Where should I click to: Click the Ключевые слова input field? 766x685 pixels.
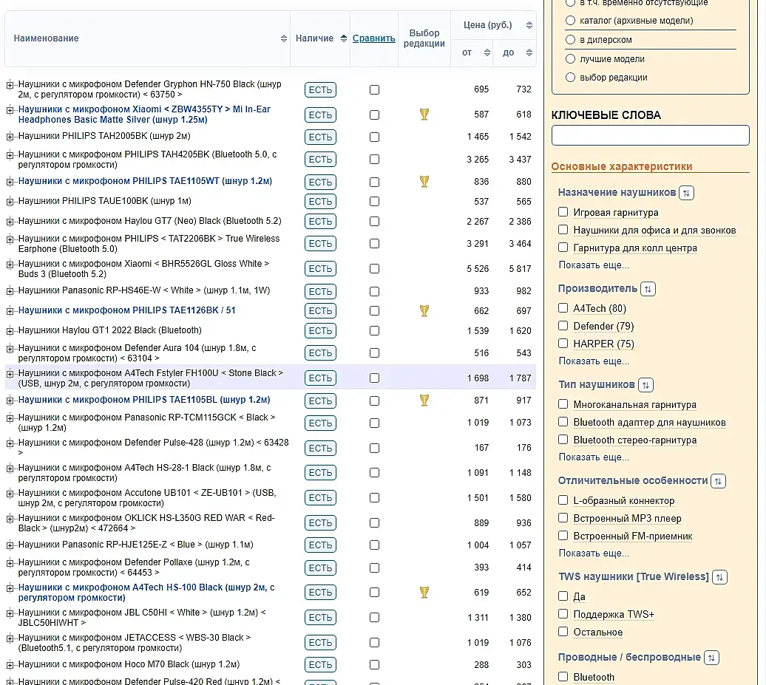pos(650,135)
